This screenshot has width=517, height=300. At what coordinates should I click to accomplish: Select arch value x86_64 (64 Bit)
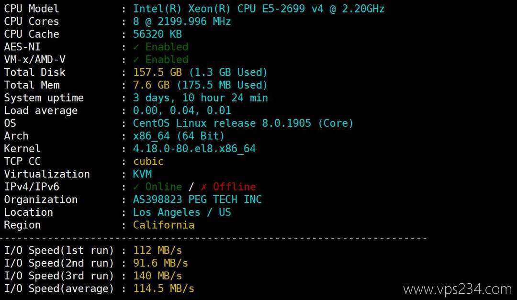pyautogui.click(x=179, y=136)
